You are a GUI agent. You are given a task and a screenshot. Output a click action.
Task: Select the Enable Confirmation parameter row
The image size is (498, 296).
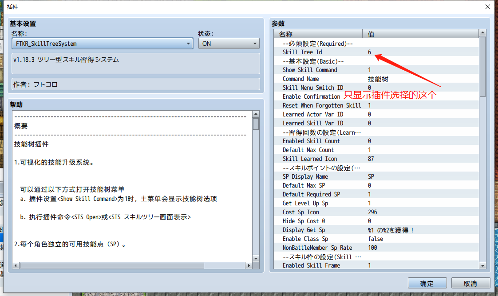click(x=376, y=96)
